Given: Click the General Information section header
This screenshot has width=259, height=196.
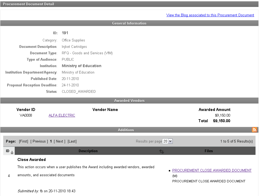Looking at the screenshot, I should click(129, 24).
